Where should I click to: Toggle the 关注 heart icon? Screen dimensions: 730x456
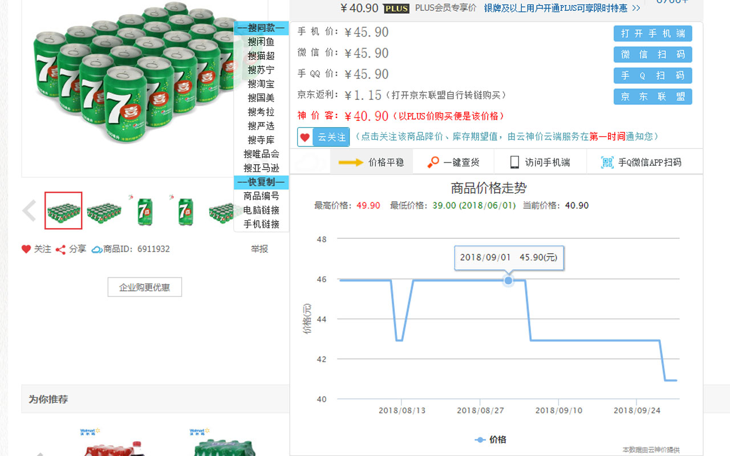tap(25, 249)
